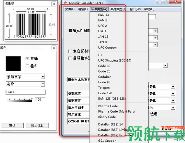
Task: Click the Agamik BarCoder app icon
Action: coord(65,3)
